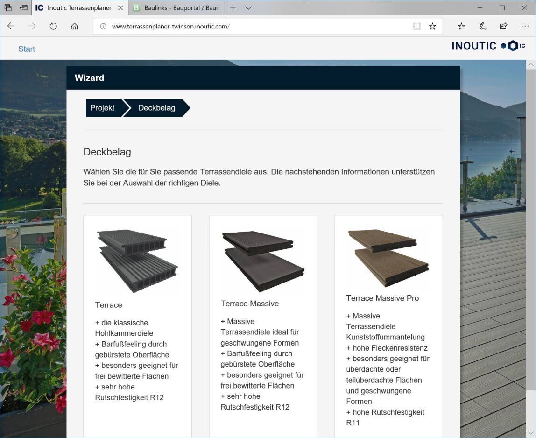Click the "Terrace Massive" product title

click(x=249, y=304)
